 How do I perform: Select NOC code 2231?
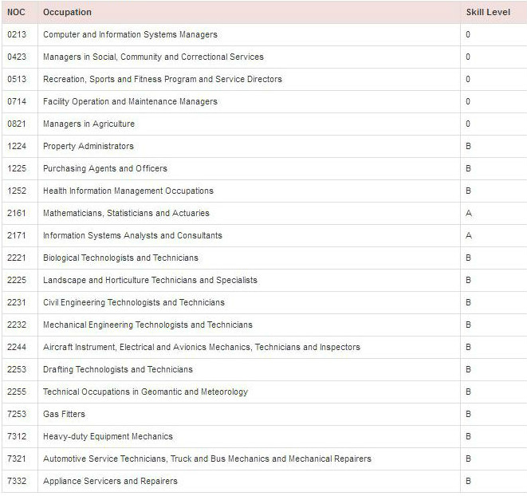coord(16,302)
